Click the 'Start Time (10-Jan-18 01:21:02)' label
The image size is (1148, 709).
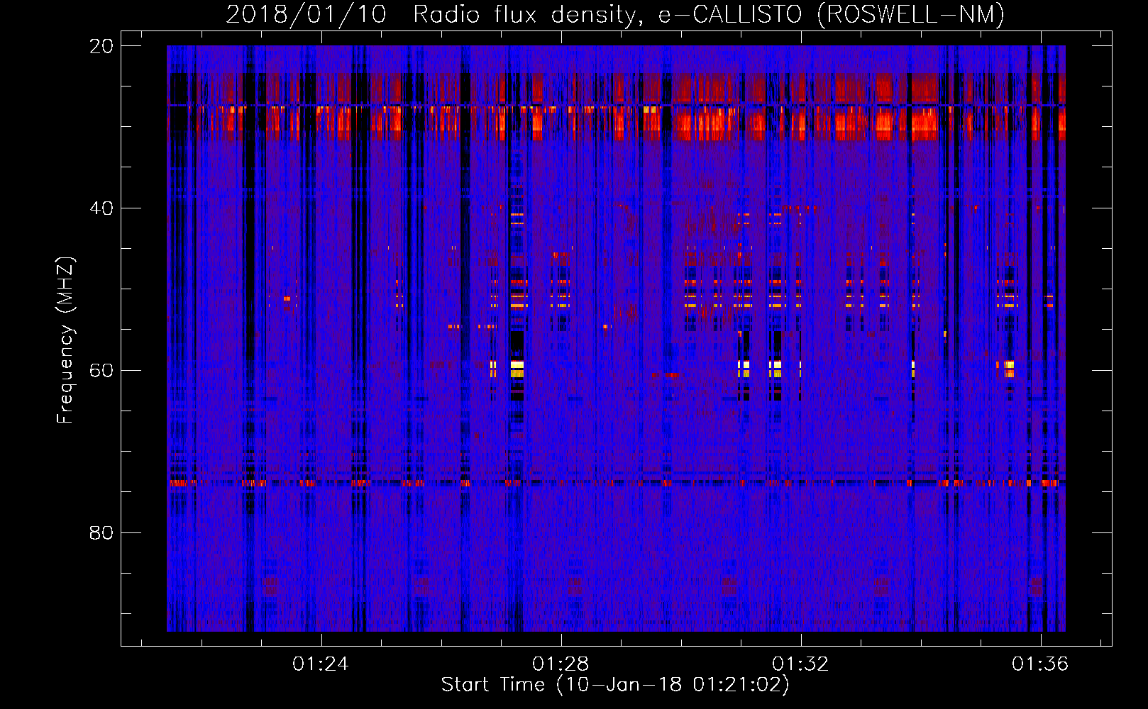click(x=615, y=685)
